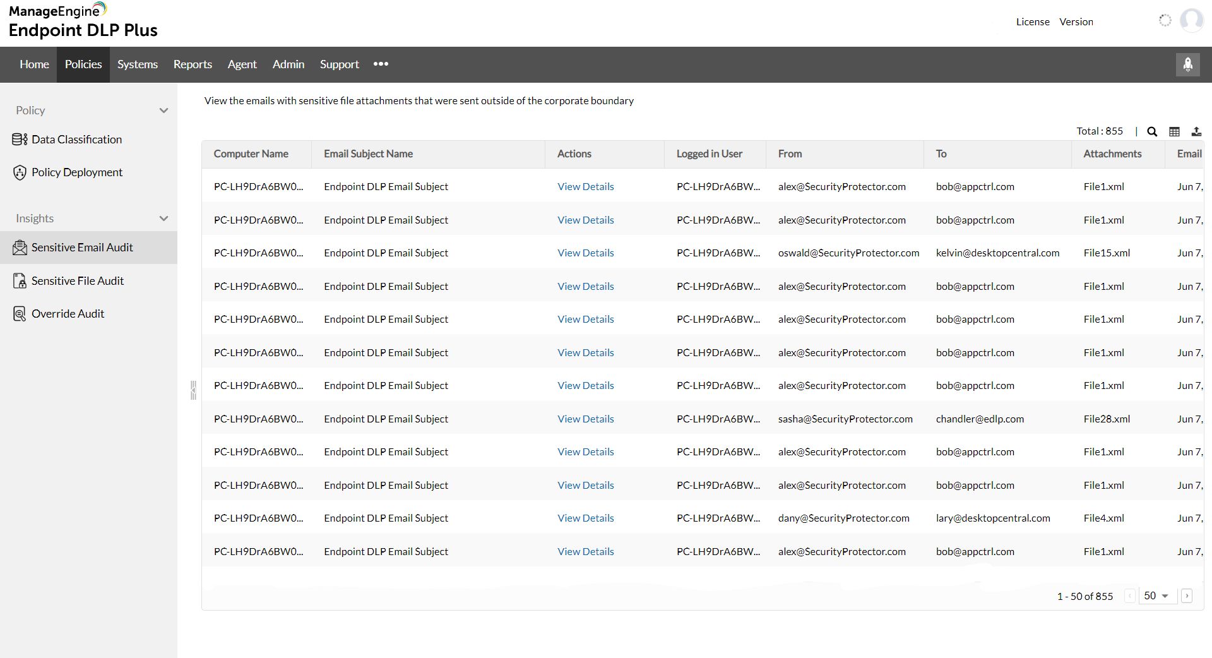
Task: Open the Home tab
Action: 34,64
